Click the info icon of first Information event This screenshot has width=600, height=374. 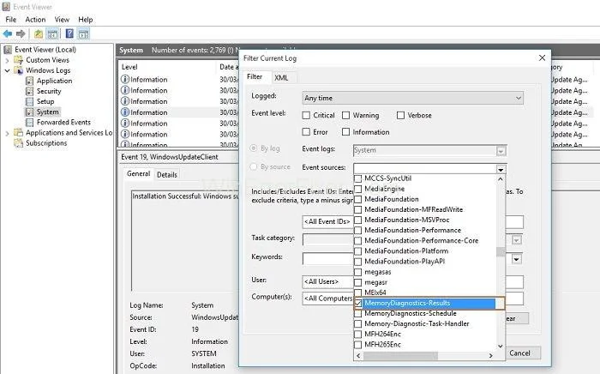pos(125,79)
